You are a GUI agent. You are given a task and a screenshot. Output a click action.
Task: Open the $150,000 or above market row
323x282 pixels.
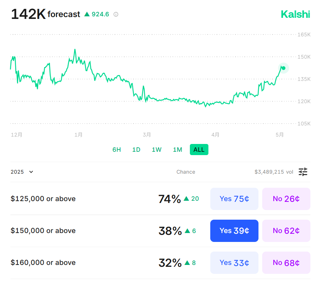[43, 231]
